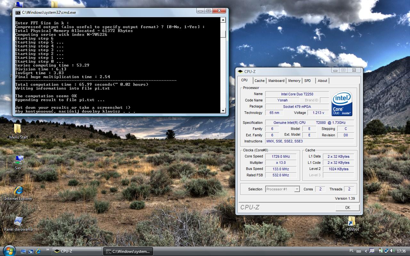This screenshot has height=256, width=410.
Task: Click the 17:36 taskbar clock
Action: (401, 251)
